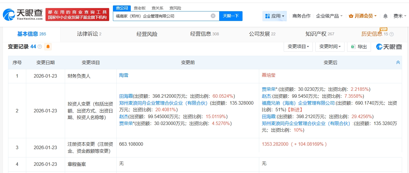Open the 开通会员 membership menu

(363, 16)
